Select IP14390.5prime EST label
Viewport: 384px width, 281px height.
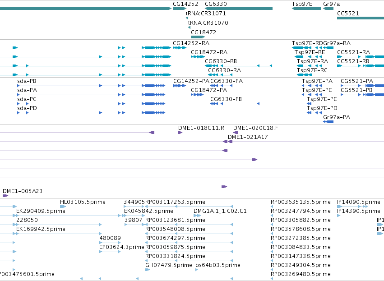pos(359,211)
